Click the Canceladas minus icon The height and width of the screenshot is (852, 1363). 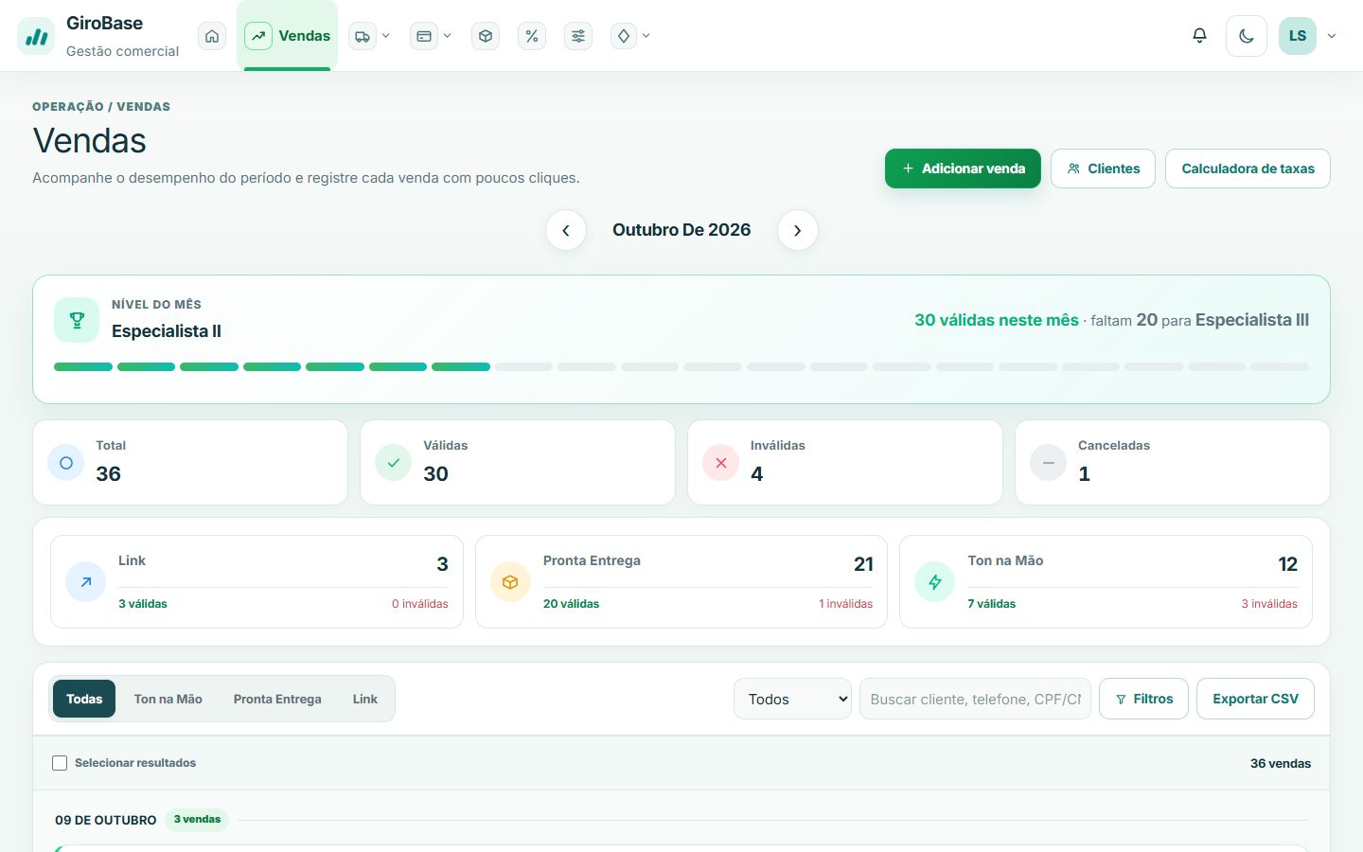[x=1049, y=463]
